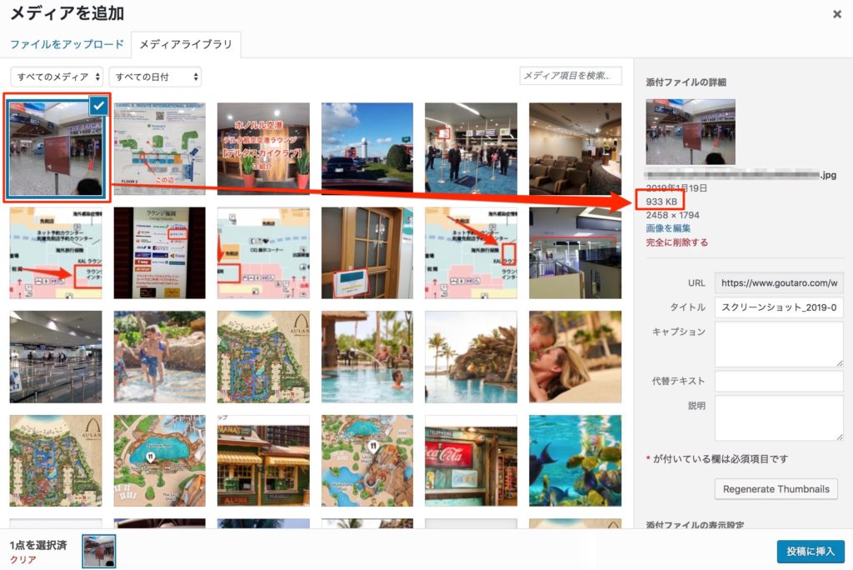Image resolution: width=853 pixels, height=570 pixels.
Task: Select the メディアライブラリ tab
Action: (x=186, y=44)
